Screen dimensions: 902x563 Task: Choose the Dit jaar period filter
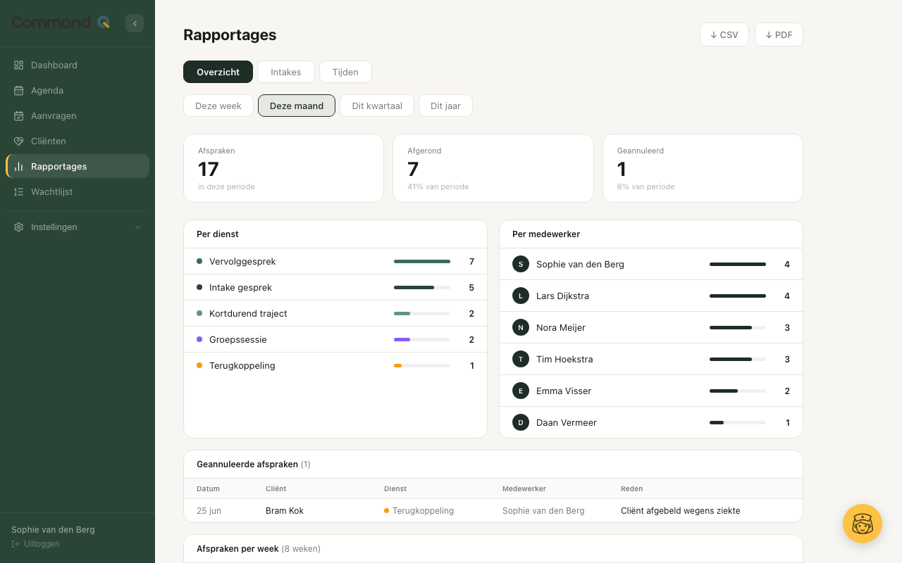[445, 106]
